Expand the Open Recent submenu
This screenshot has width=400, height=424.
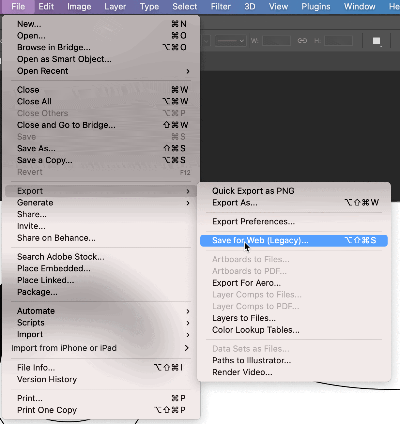click(101, 71)
